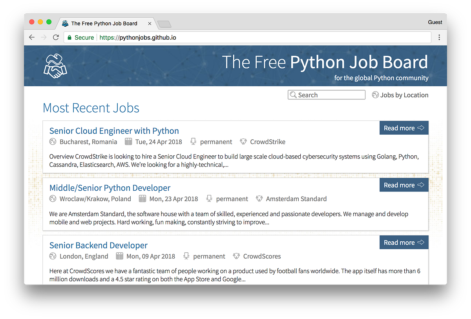Screen dimensions: 471x319
Task: Reload the page using the refresh icon
Action: [x=56, y=37]
